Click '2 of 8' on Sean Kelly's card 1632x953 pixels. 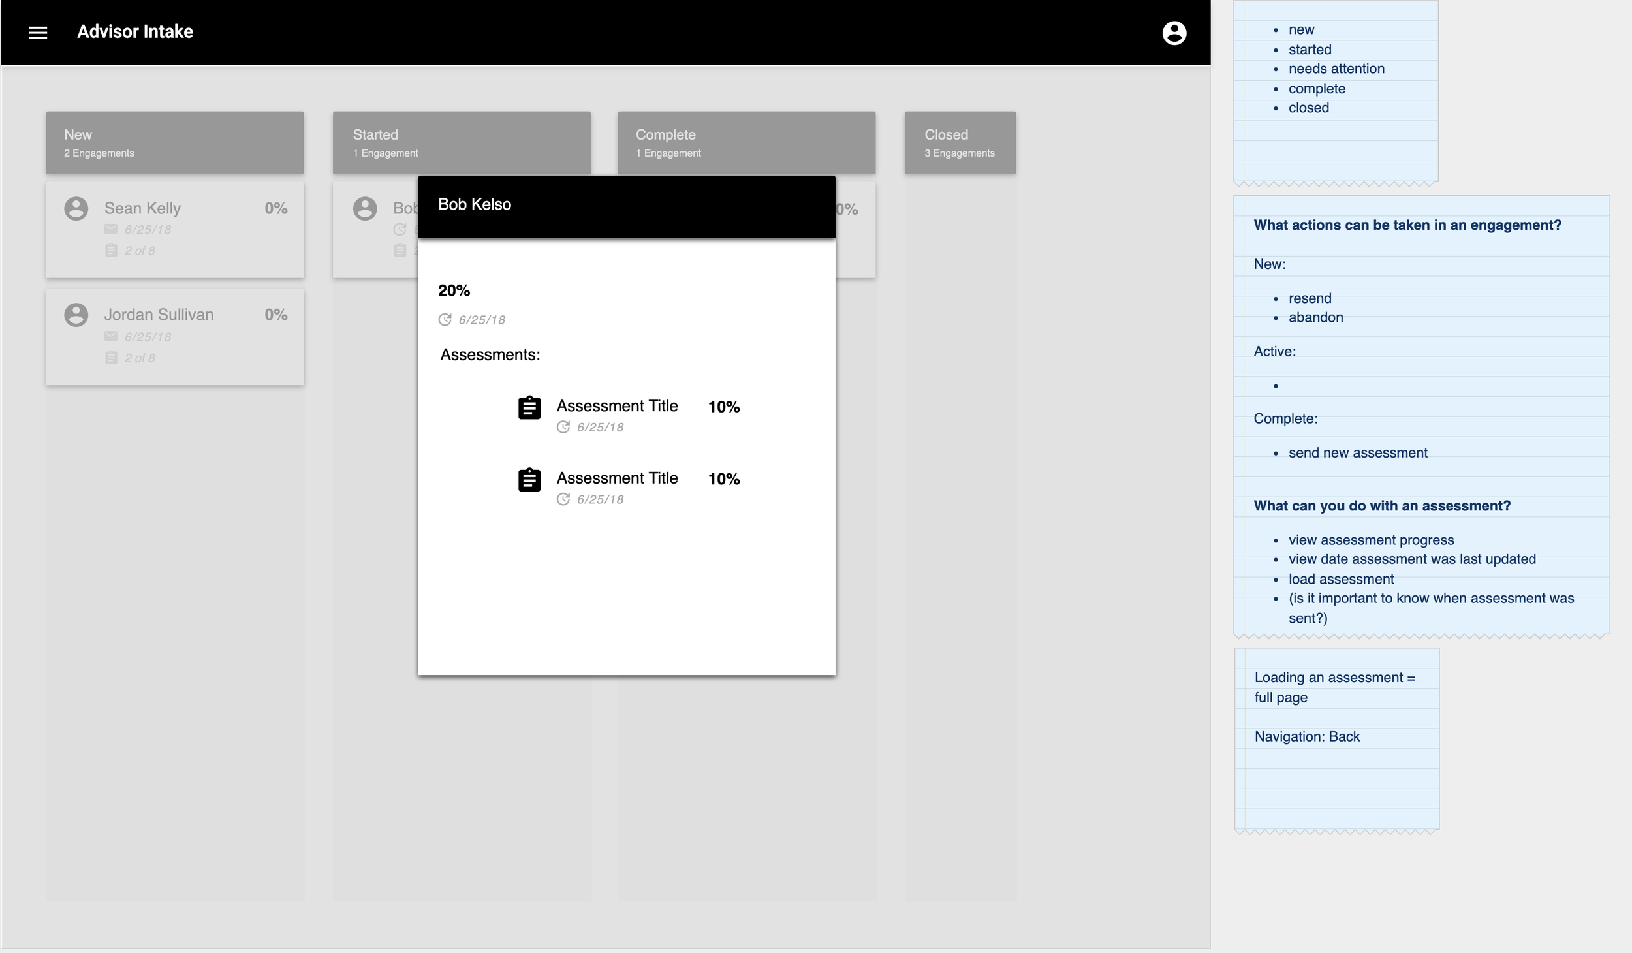point(140,251)
